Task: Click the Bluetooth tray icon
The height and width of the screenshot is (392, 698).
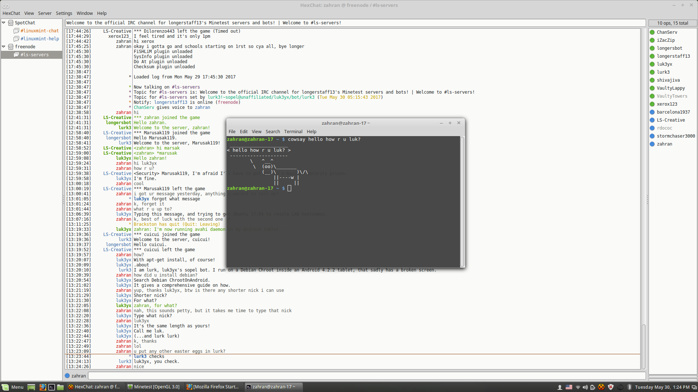Action: pyautogui.click(x=629, y=387)
